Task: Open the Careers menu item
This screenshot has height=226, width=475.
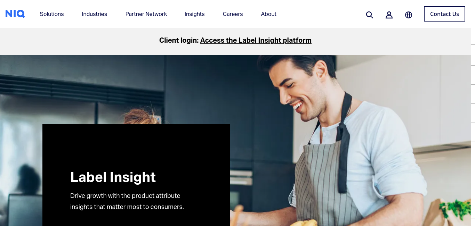Action: tap(233, 14)
